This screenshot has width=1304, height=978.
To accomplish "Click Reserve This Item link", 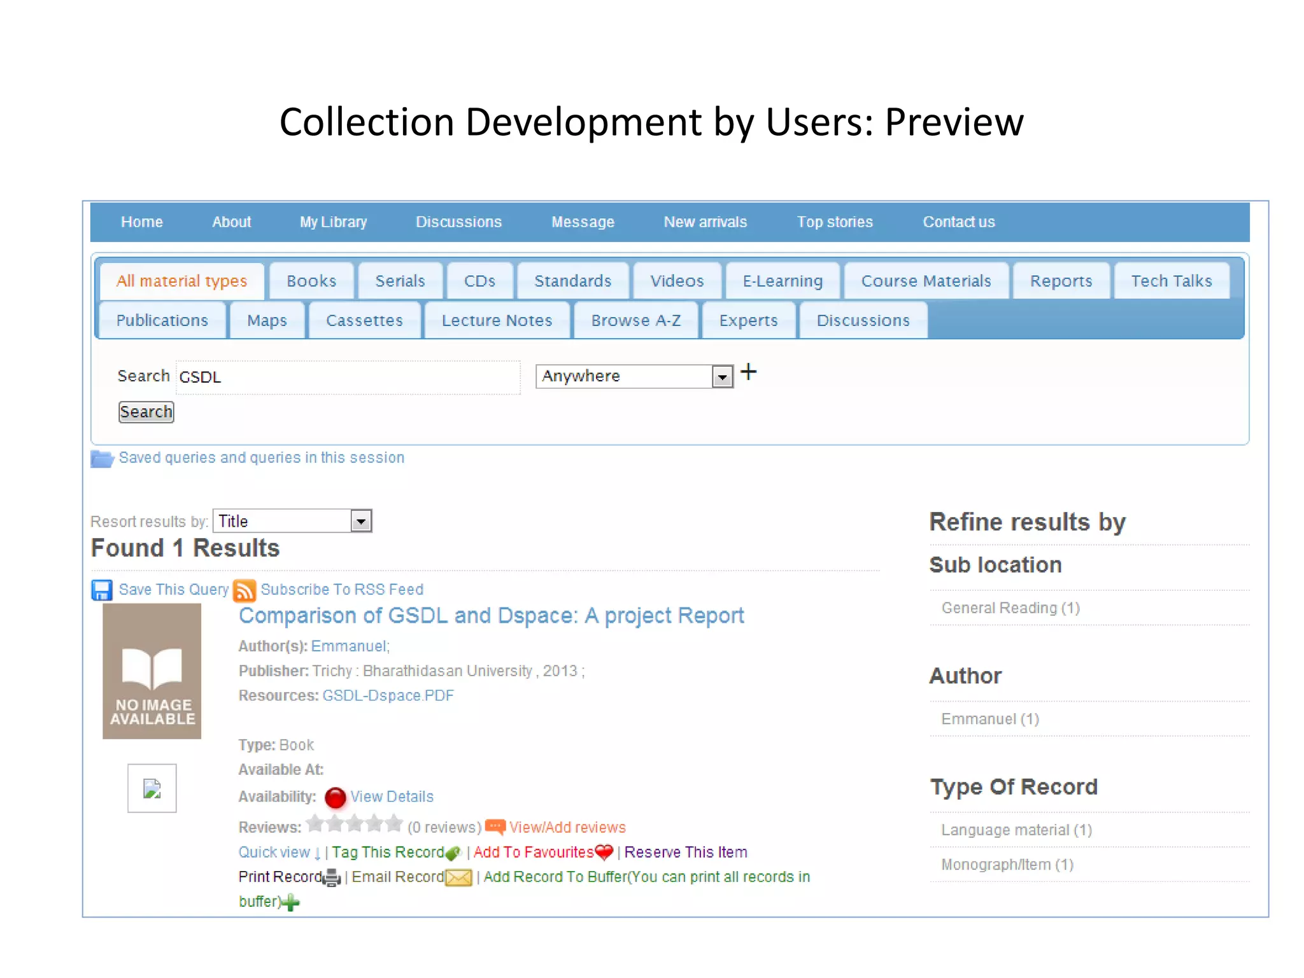I will click(x=686, y=853).
